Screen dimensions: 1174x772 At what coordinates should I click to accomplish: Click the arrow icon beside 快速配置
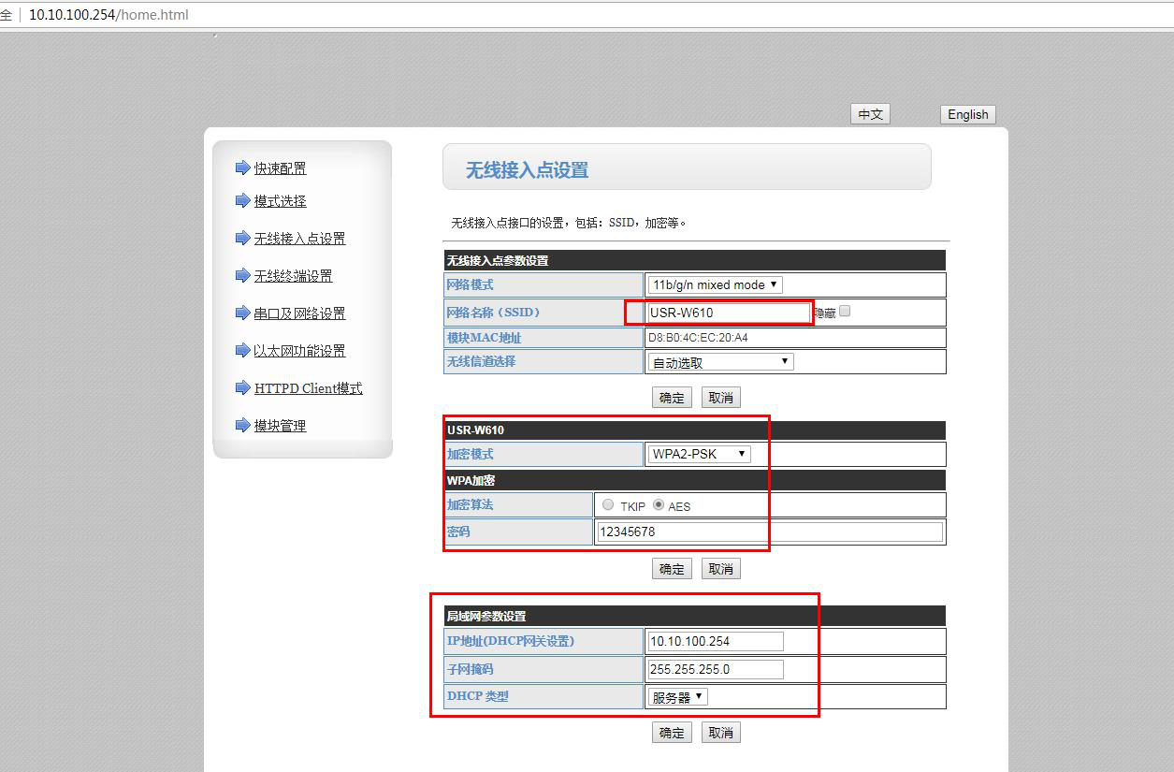242,168
